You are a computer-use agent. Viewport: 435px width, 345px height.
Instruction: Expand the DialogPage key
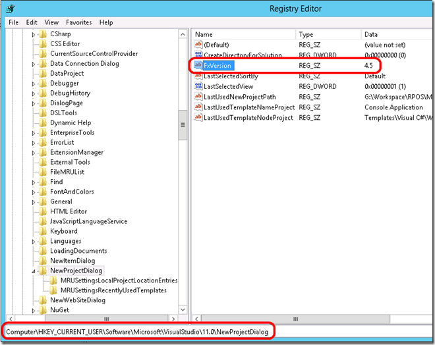(x=34, y=103)
